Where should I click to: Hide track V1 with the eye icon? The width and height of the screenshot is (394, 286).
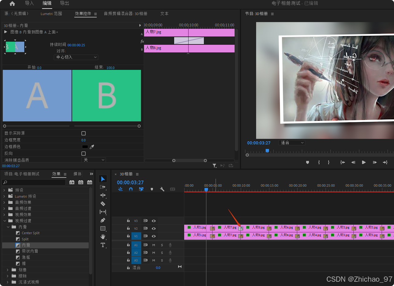click(x=154, y=236)
